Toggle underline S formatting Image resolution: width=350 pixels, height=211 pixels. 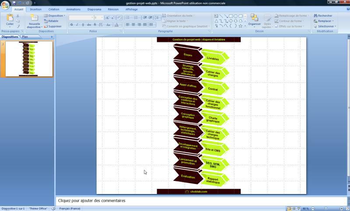(x=83, y=25)
